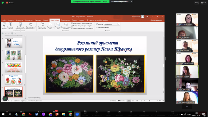This screenshot has height=117, width=208.
Task: Open PowerPoint from the taskbar
Action: click(57, 114)
